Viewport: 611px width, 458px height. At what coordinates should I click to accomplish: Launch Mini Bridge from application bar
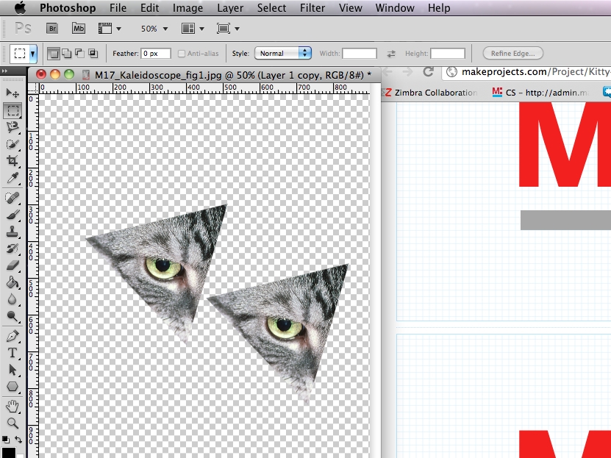pos(79,29)
